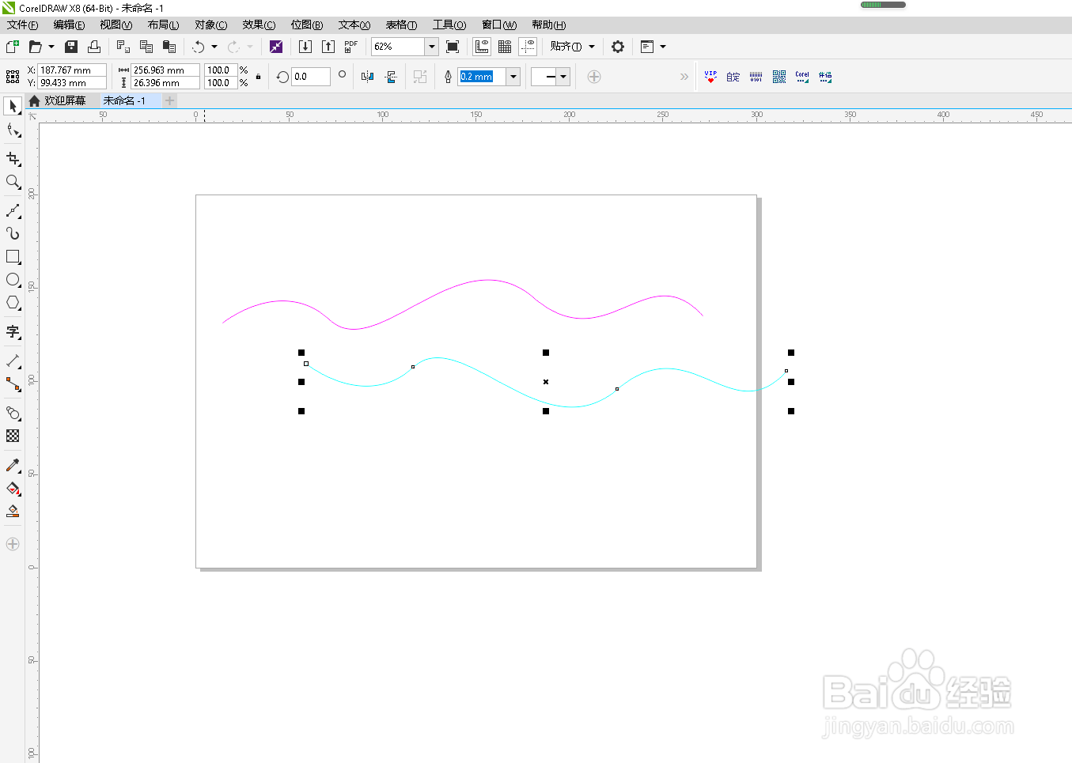This screenshot has height=763, width=1072.
Task: Select the Freehand tool
Action: coord(13,211)
